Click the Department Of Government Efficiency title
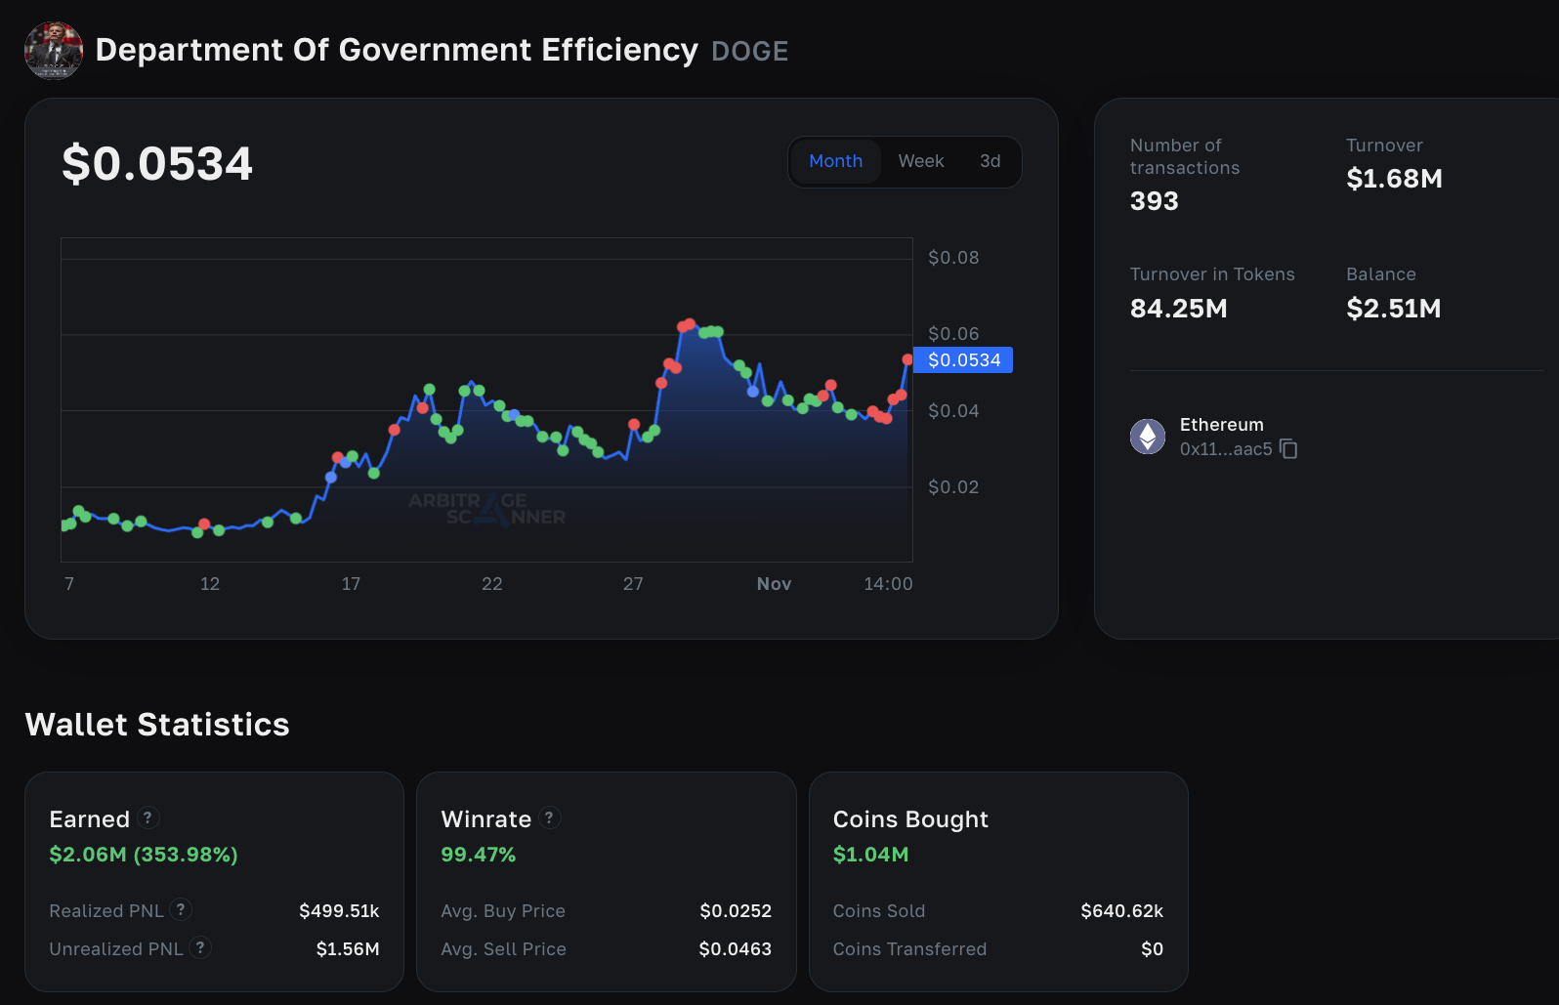The width and height of the screenshot is (1559, 1005). point(397,50)
